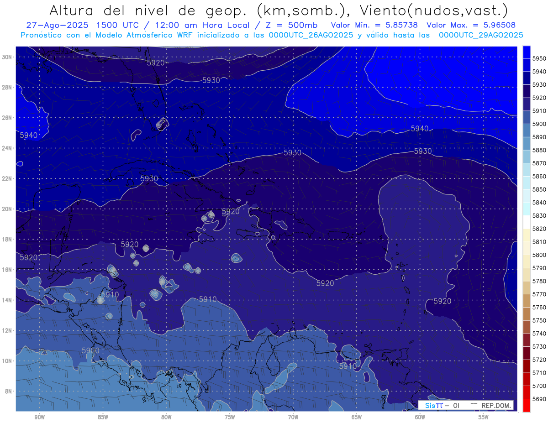Screen dimensions: 548x423
Task: Click the 20N latitude axis label
Action: pyautogui.click(x=8, y=209)
